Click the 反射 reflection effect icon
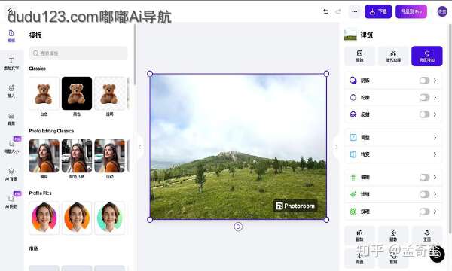Viewport: 452px width, 271px height. coord(353,114)
